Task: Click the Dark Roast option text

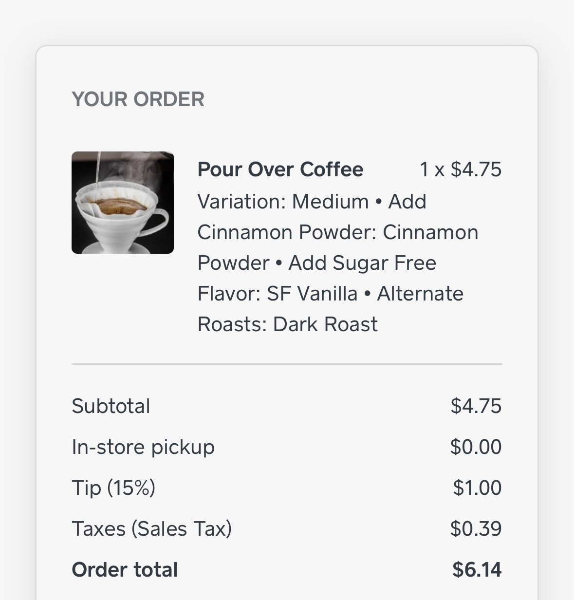Action: [x=325, y=324]
